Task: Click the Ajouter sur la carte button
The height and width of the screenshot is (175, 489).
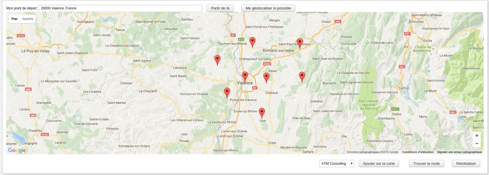Action: coord(379,164)
